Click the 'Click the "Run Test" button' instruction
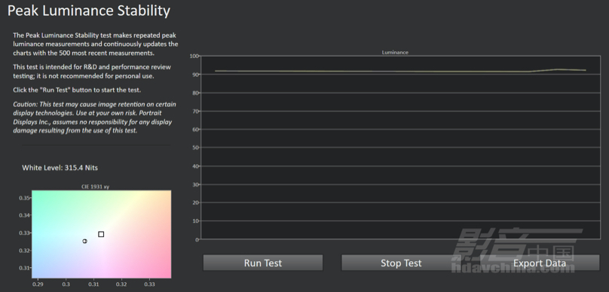Viewport: 609px width, 292px height. [x=77, y=90]
